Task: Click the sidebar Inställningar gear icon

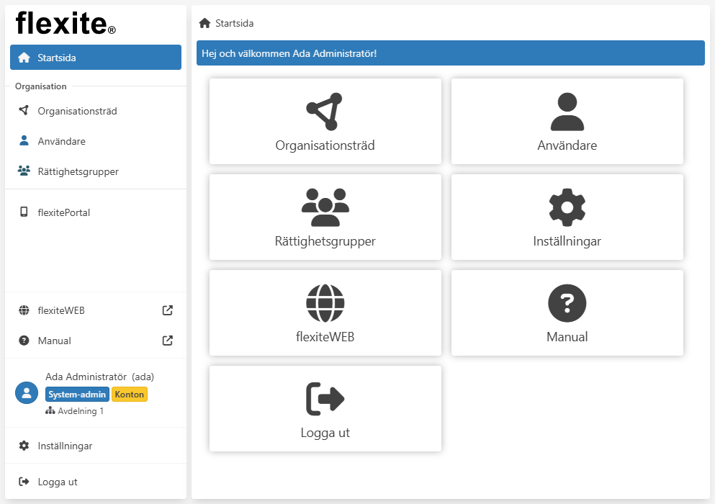Action: click(x=24, y=446)
